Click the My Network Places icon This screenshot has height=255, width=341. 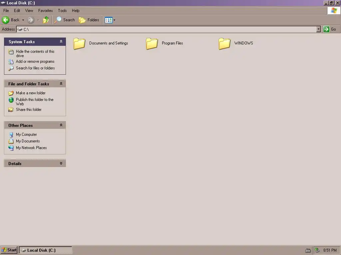coord(11,148)
